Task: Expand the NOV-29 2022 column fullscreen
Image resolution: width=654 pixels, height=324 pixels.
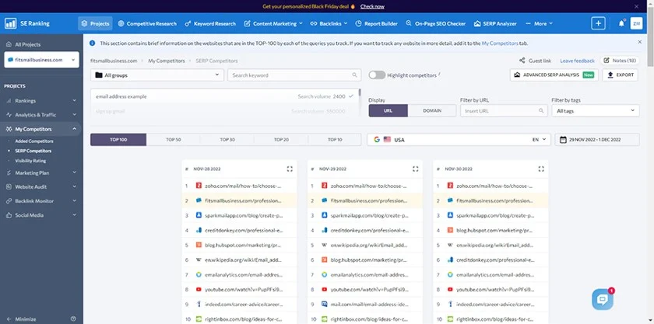Action: [x=416, y=169]
